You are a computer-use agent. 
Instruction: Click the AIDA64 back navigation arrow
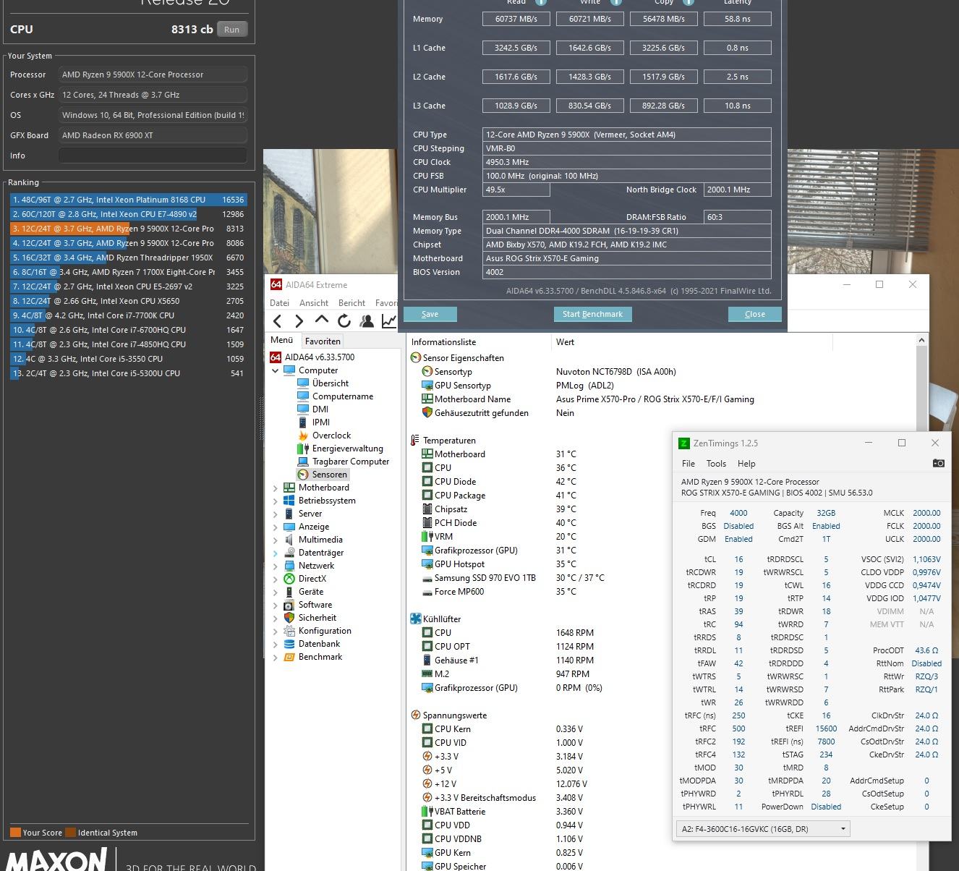coord(278,321)
